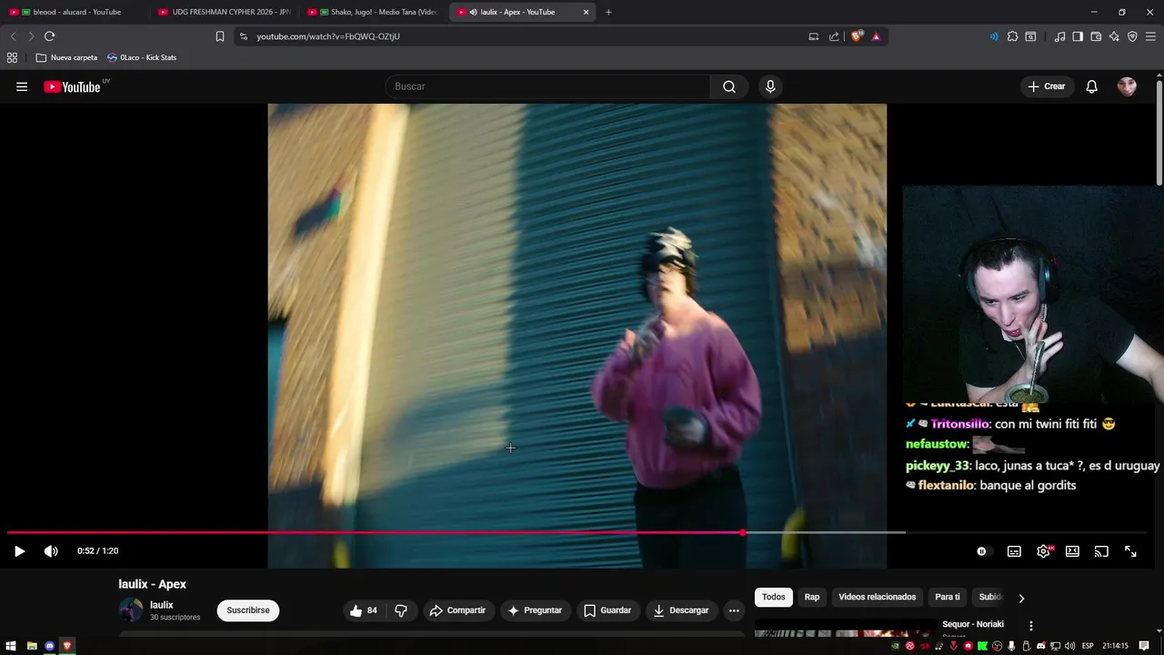Mute the video volume
This screenshot has height=655, width=1164.
51,551
